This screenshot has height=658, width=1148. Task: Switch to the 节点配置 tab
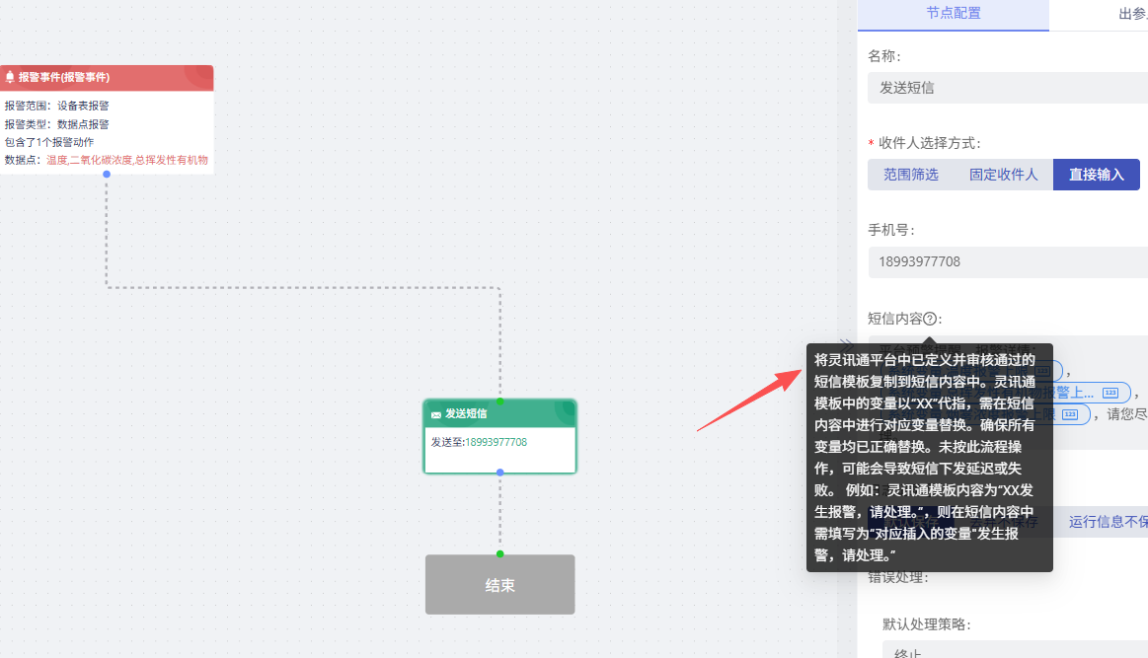953,14
